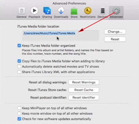This screenshot has width=139, height=124.
Task: Click the Reset media folder button
Action: pyautogui.click(x=115, y=39)
